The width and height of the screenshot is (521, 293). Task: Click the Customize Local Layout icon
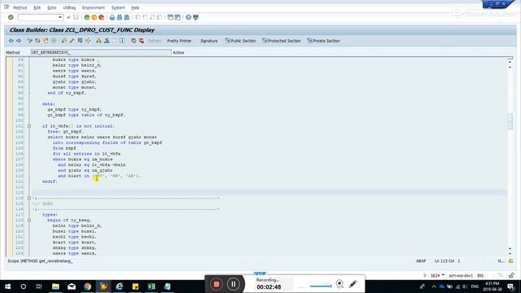(x=195, y=17)
